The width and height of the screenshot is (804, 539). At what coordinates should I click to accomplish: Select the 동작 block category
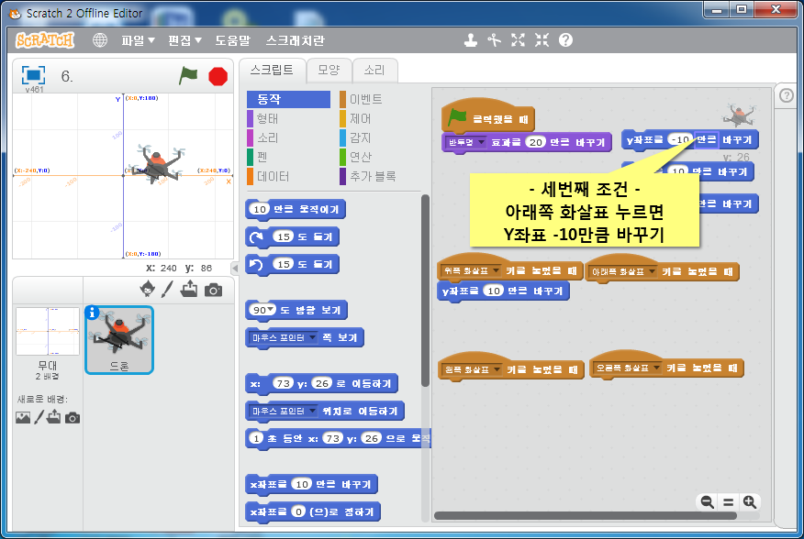288,99
